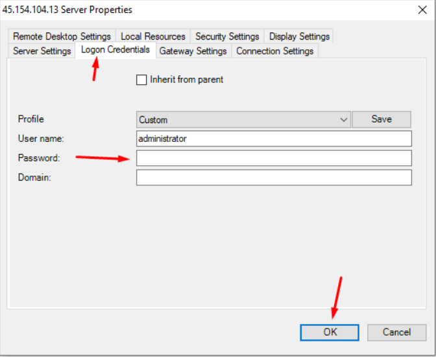This screenshot has height=357, width=436.
Task: Select the Display Settings tab
Action: pos(299,36)
